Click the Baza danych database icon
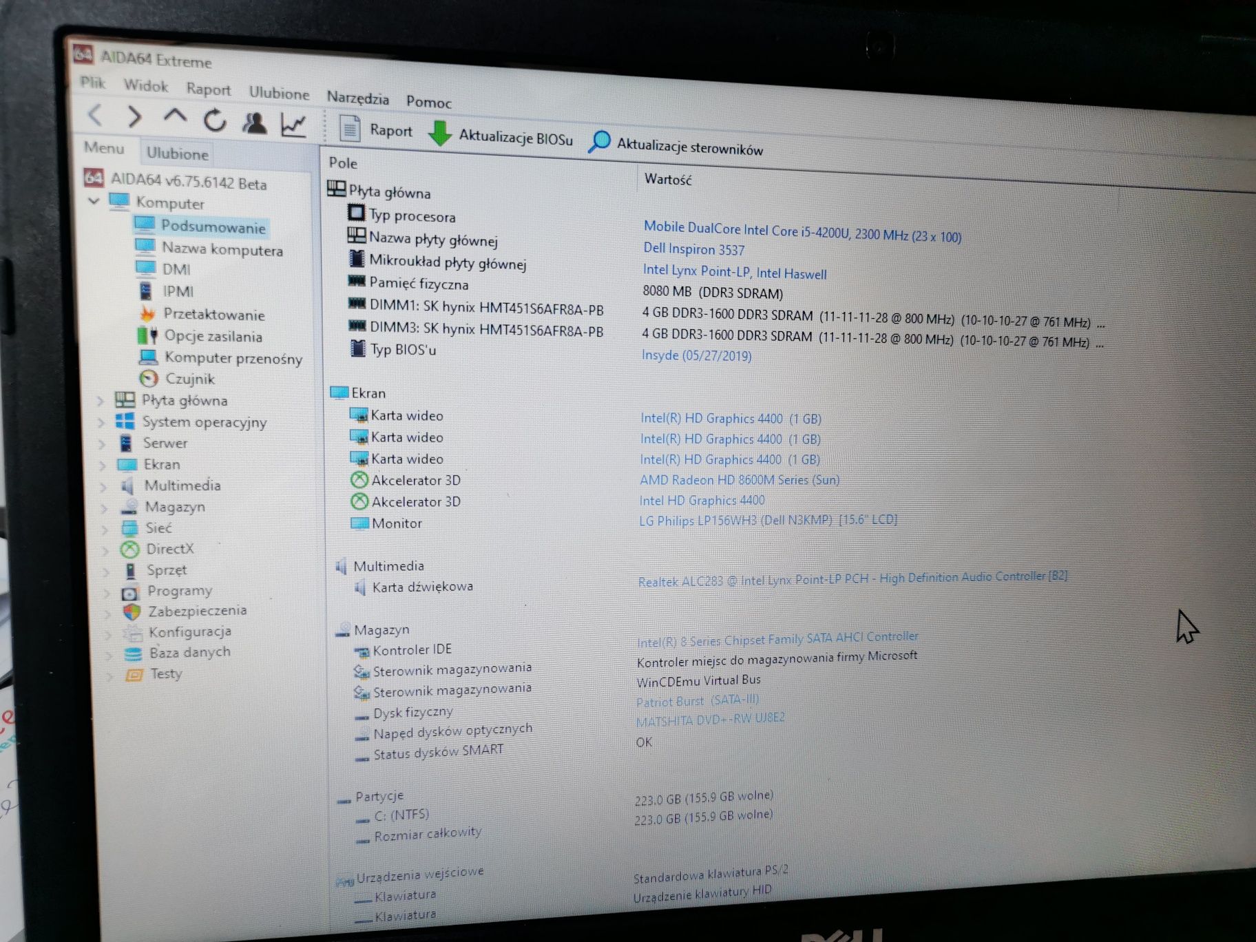Screen dimensions: 1256x942 134,653
